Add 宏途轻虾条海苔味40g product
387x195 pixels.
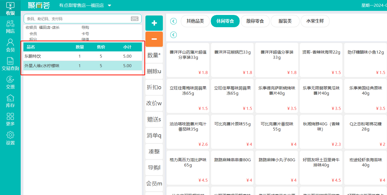point(365,168)
